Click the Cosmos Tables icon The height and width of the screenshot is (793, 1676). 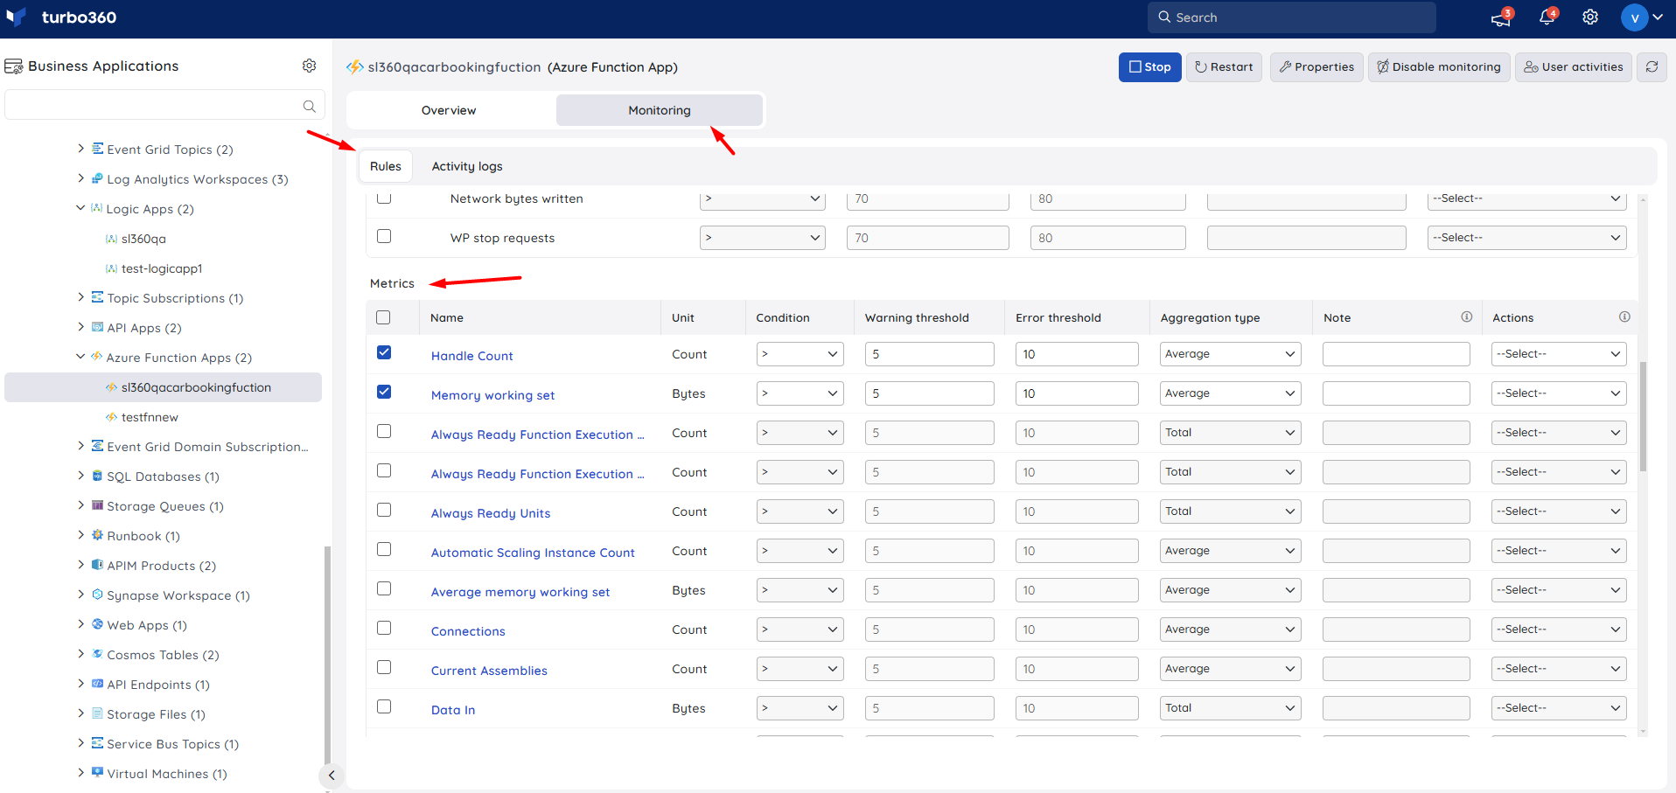point(98,654)
